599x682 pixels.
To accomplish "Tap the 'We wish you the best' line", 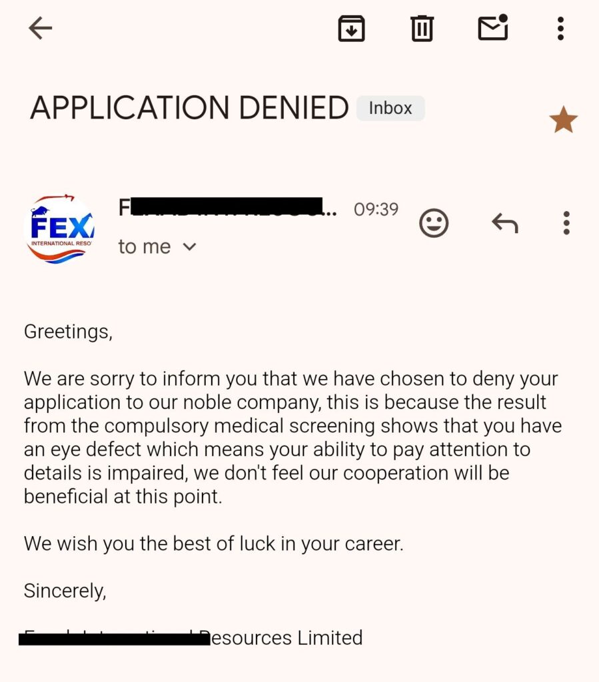I will tap(214, 543).
